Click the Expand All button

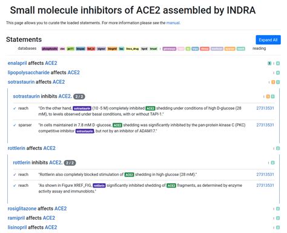[x=268, y=40]
